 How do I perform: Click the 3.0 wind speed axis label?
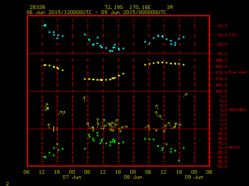coord(223,115)
